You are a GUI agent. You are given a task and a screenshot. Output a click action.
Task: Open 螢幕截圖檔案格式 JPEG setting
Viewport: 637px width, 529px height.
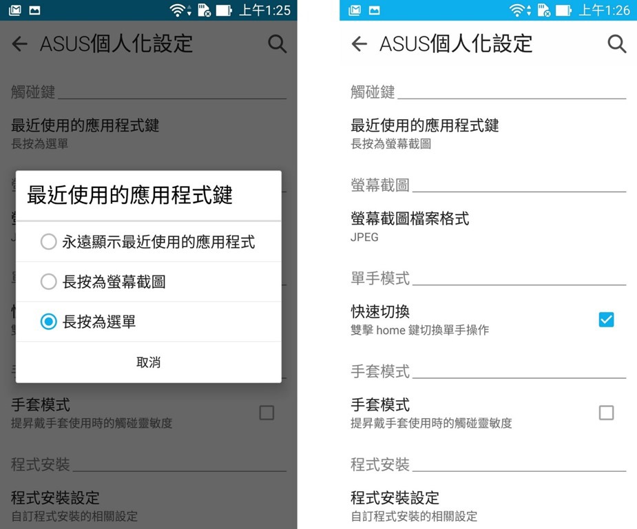coord(488,227)
